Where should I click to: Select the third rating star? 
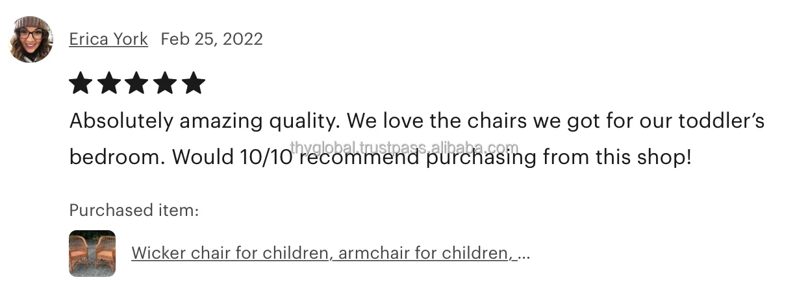pos(136,84)
